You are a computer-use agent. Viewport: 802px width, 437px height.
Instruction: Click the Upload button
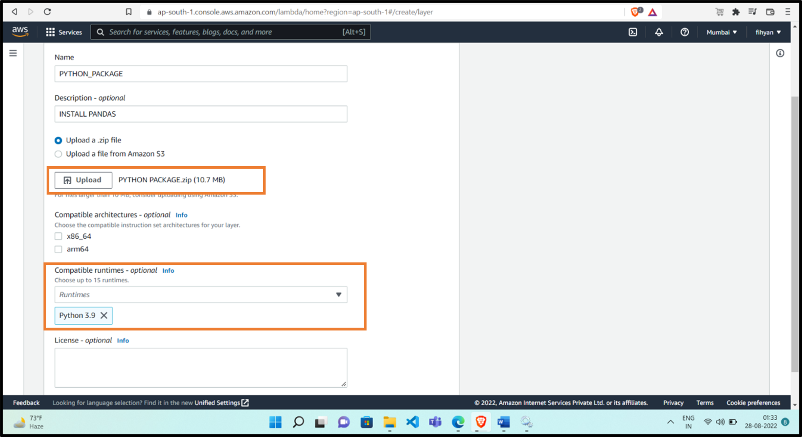83,180
